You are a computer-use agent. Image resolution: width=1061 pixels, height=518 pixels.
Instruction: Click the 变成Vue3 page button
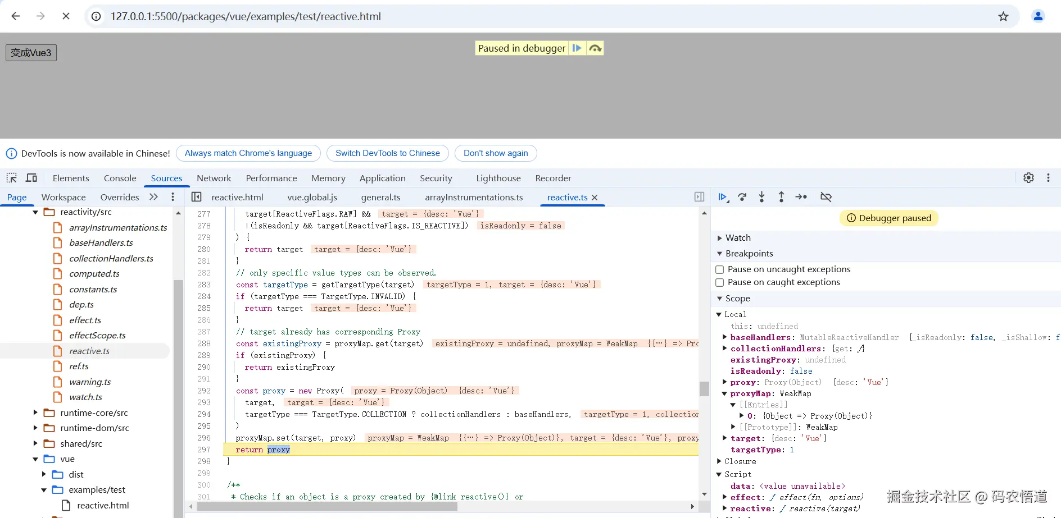(31, 53)
